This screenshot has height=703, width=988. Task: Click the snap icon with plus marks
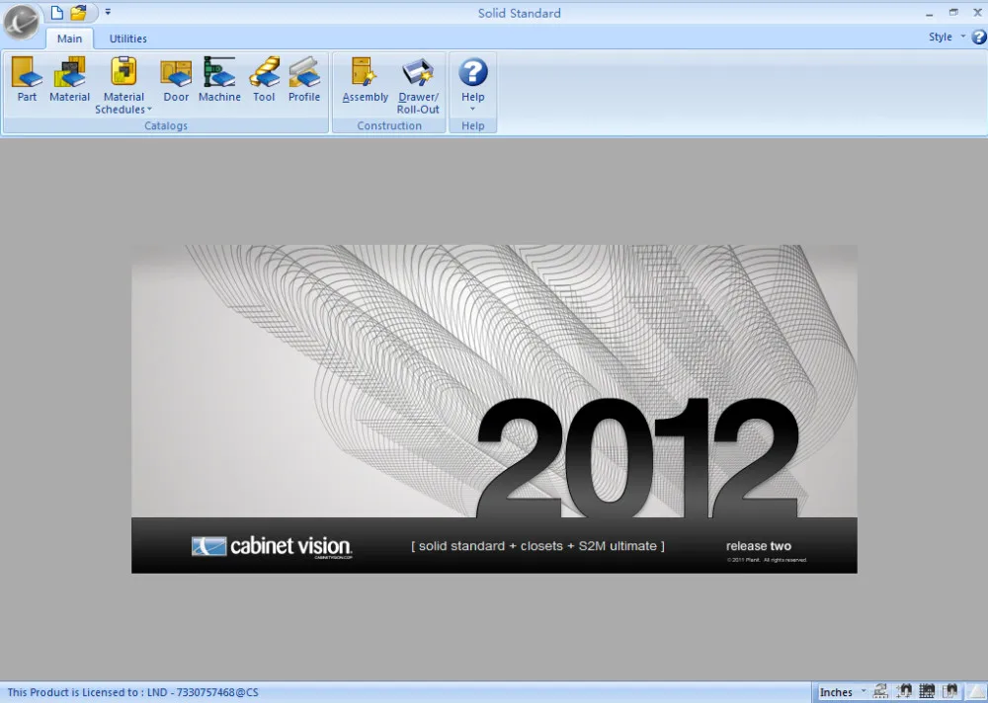[904, 692]
